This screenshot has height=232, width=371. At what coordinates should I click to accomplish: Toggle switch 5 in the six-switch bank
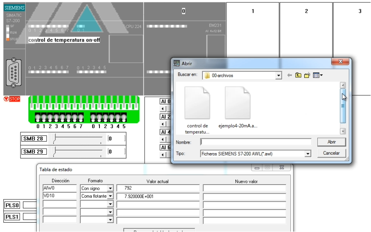(x=124, y=117)
